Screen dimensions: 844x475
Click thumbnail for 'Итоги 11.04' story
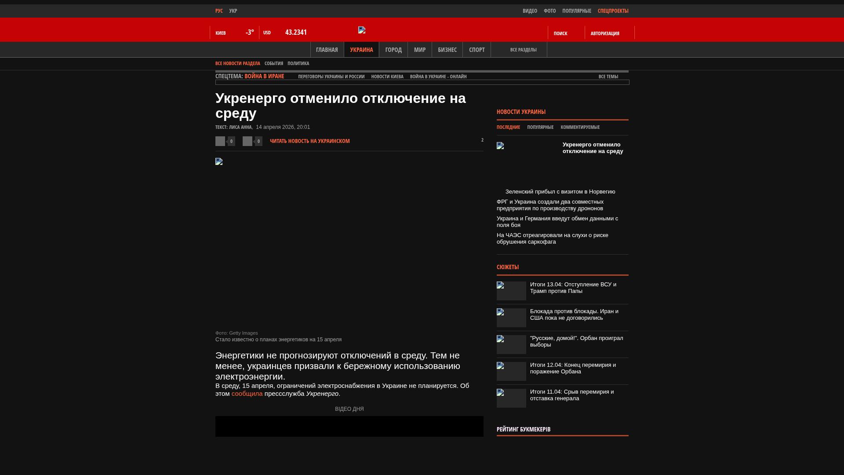[511, 398]
